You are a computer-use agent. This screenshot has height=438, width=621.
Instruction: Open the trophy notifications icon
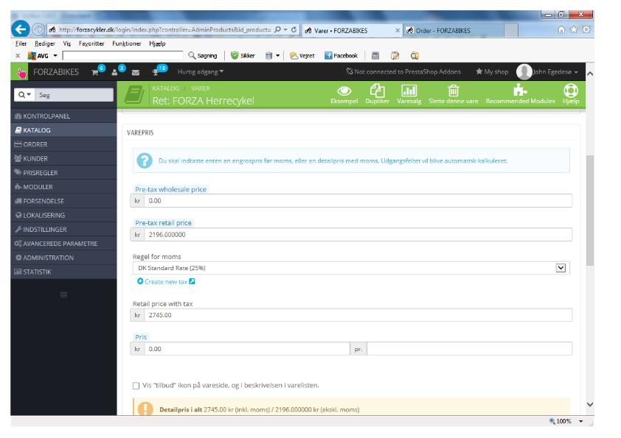(155, 72)
